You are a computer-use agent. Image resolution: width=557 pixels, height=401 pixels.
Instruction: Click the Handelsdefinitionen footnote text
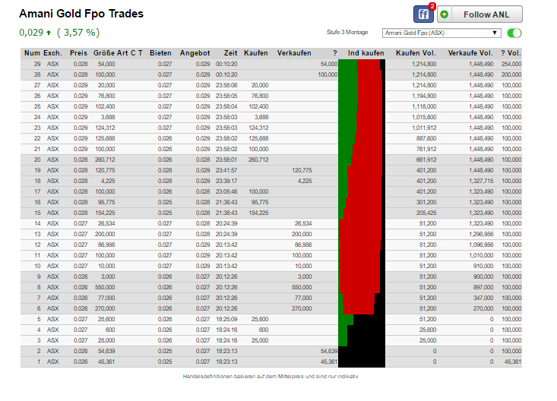(271, 377)
